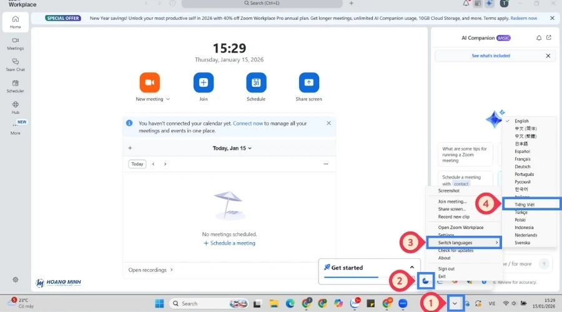562x312 pixels.
Task: Go to the previous day in the calendar
Action: pyautogui.click(x=154, y=164)
